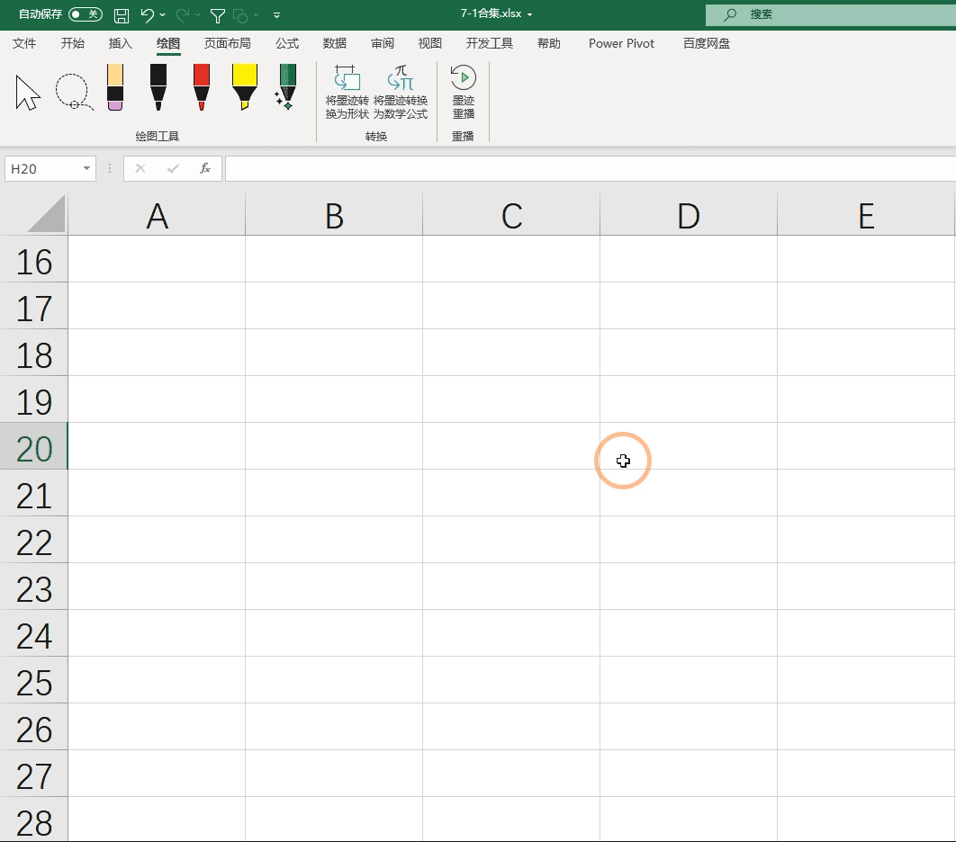Select column A header
Viewport: 956px width, 842px height.
(157, 216)
